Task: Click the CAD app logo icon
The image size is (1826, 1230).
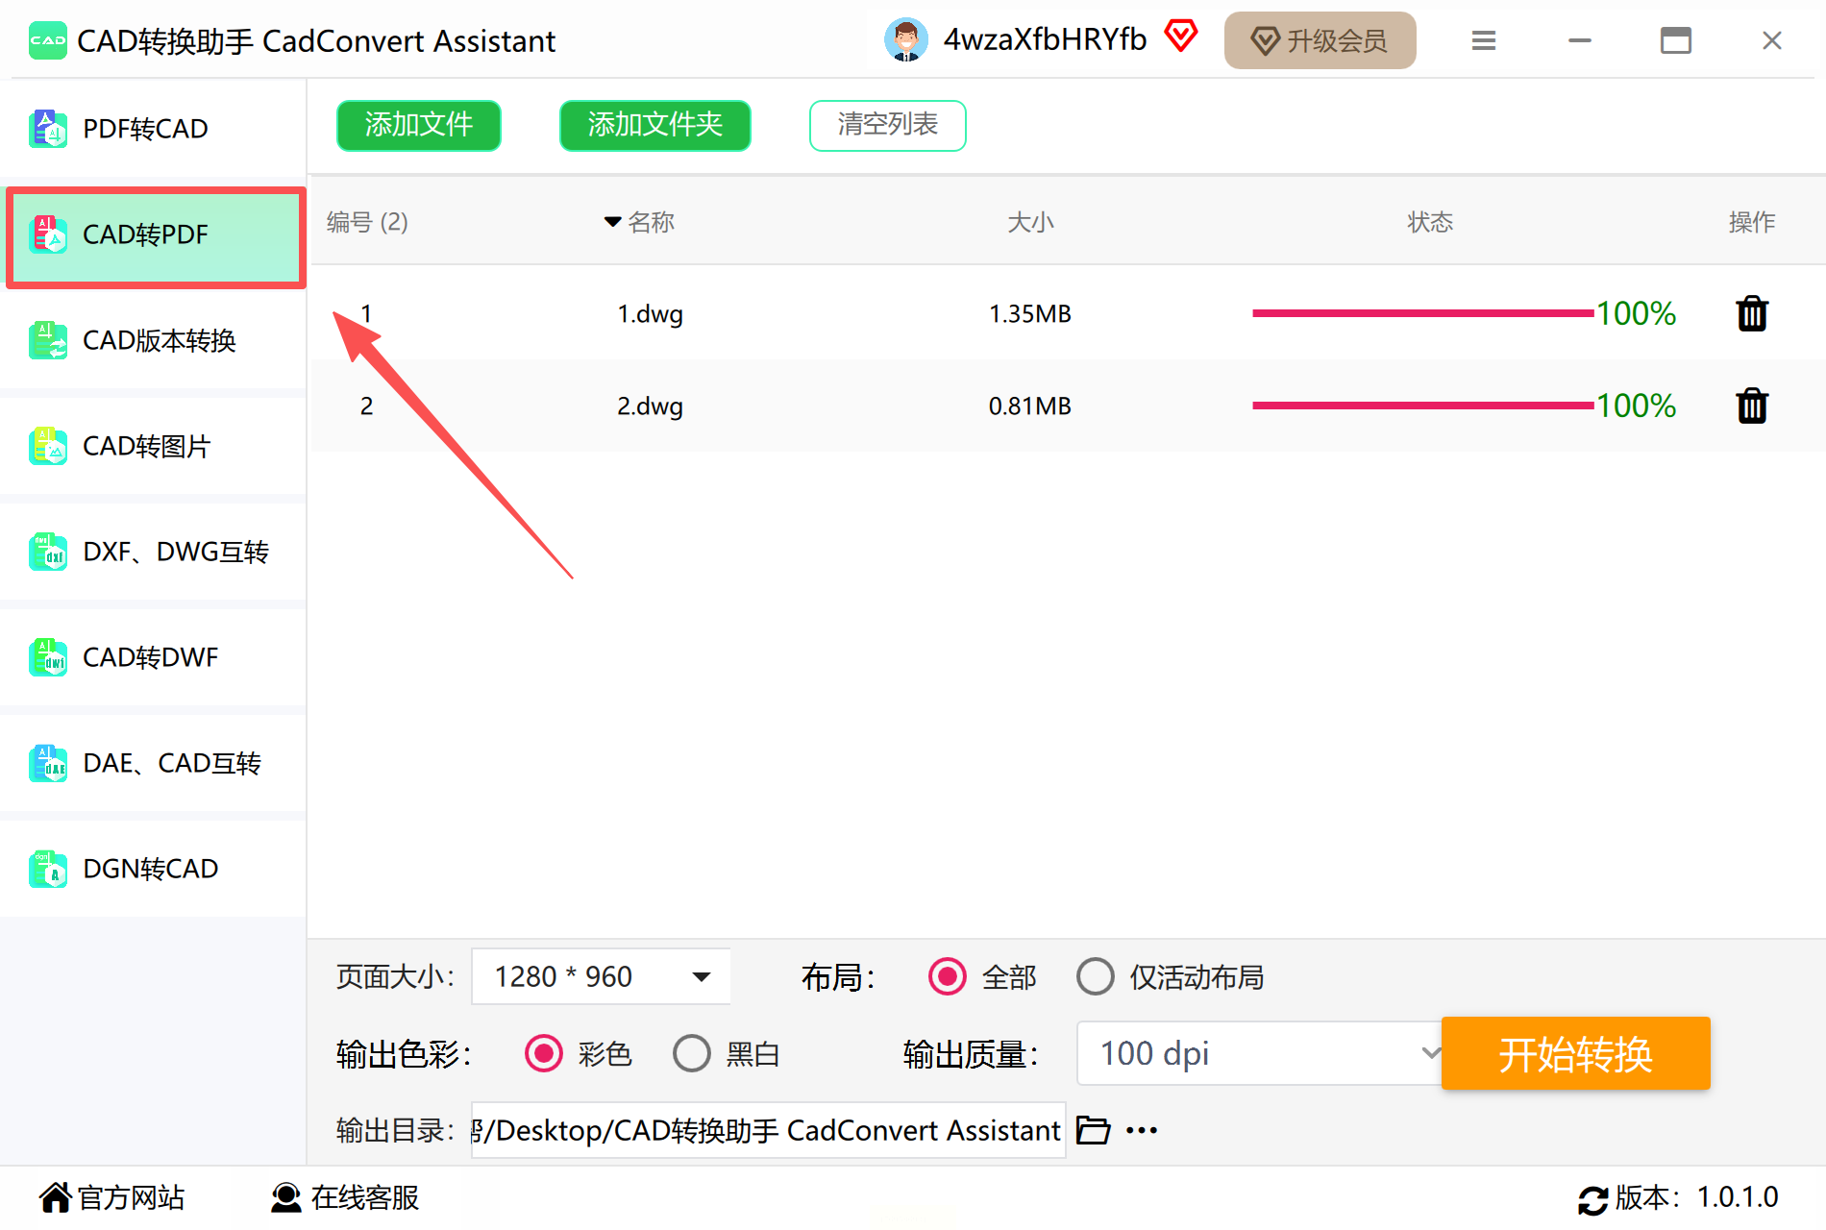Action: (47, 40)
